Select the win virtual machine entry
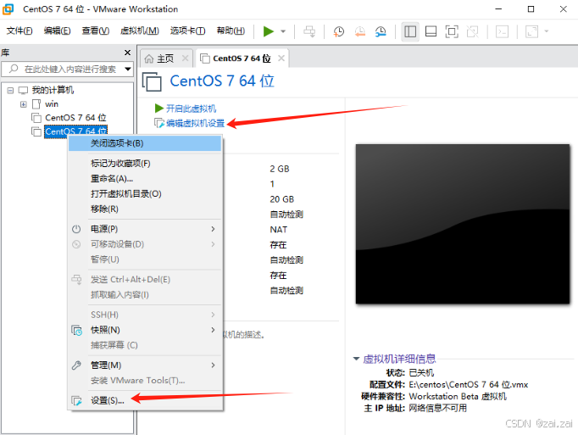 pyautogui.click(x=52, y=104)
